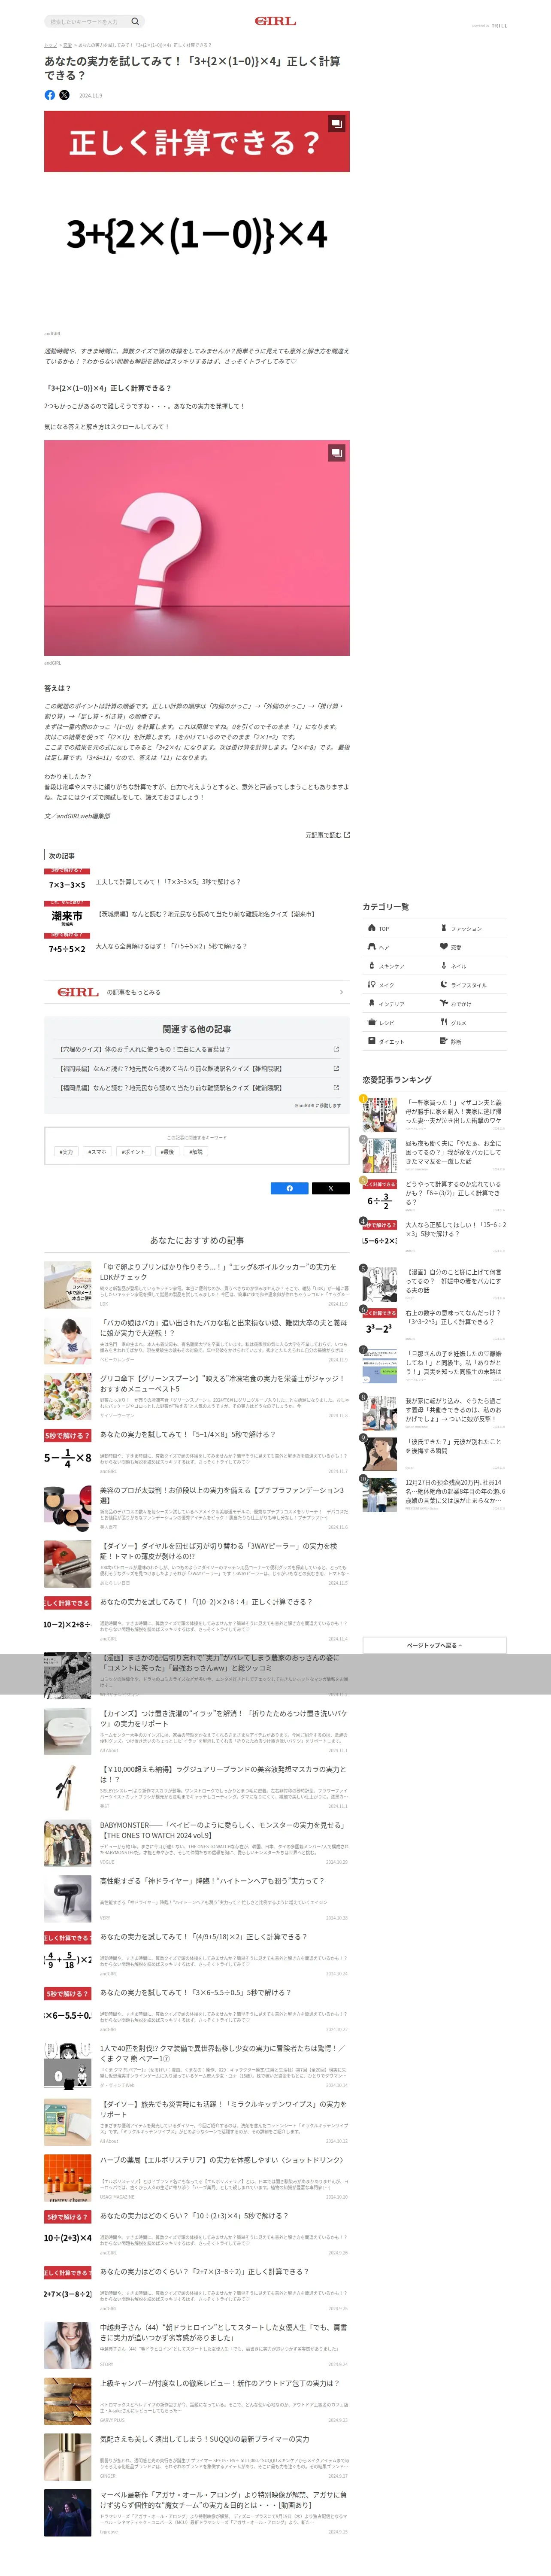This screenshot has height=2576, width=551.
Task: Click the グルメ fork and knife icon
Action: coord(444,1022)
